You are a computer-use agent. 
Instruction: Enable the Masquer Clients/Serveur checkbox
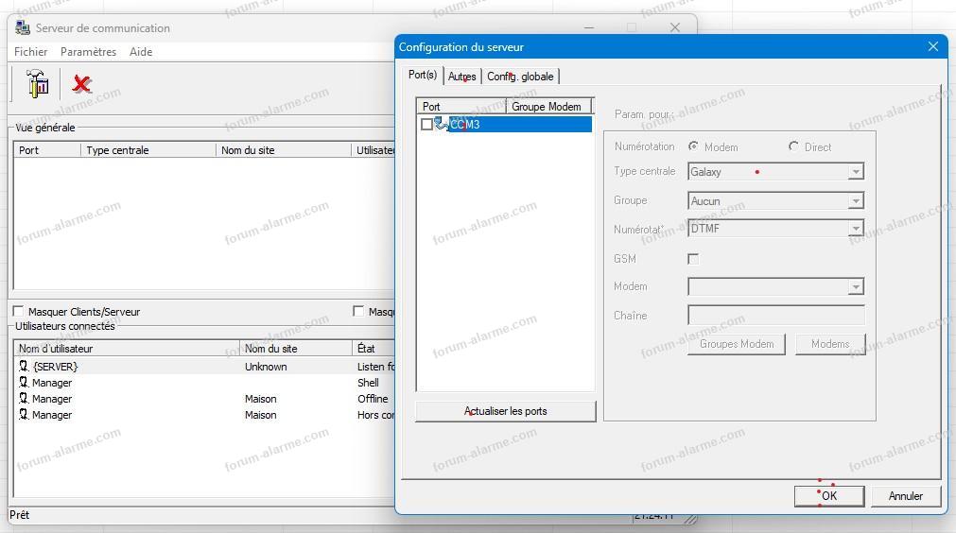[x=18, y=311]
